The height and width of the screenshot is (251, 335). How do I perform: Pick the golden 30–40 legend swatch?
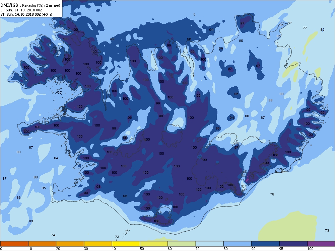pos(98,244)
